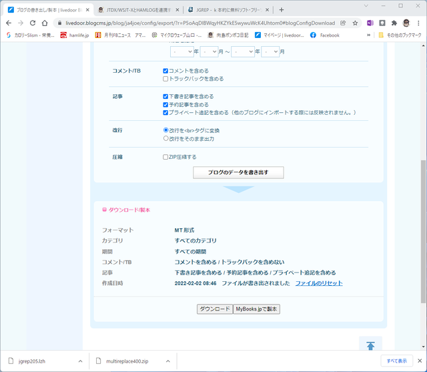This screenshot has width=427, height=372.
Task: Open the start year dropdown
Action: pyautogui.click(x=182, y=51)
